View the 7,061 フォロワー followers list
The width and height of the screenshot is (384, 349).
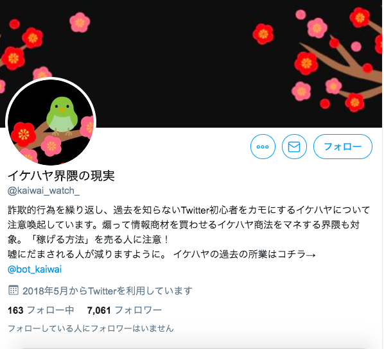click(125, 311)
